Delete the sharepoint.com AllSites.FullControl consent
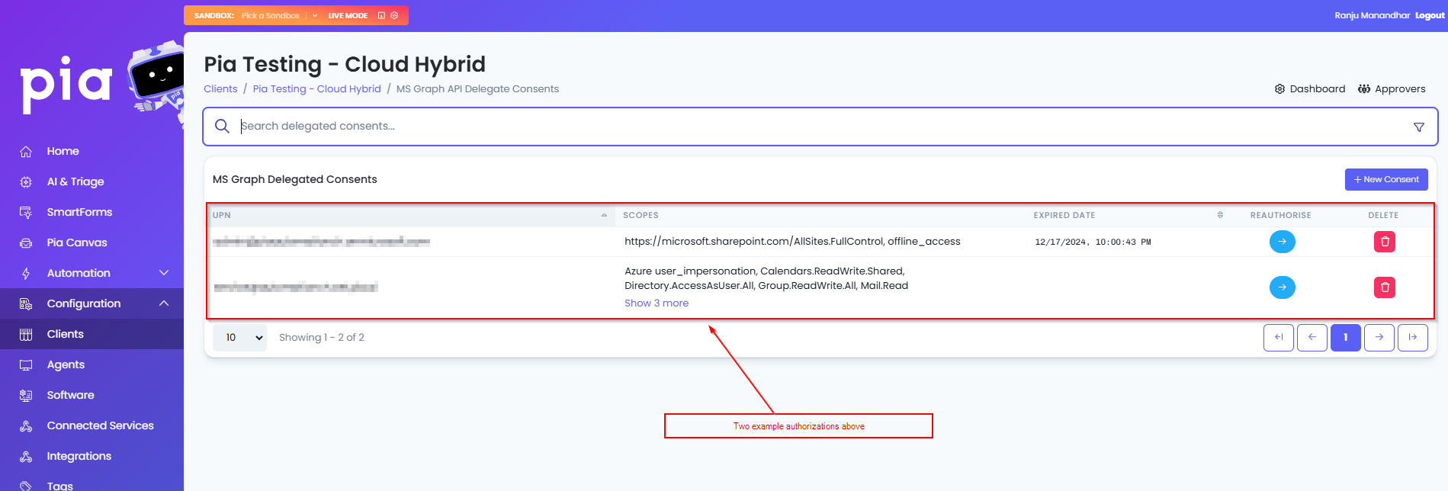1448x491 pixels. click(x=1384, y=242)
